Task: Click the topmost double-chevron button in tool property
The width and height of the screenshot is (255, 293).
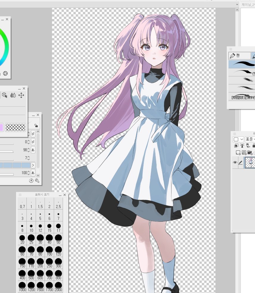Action: coord(33,134)
